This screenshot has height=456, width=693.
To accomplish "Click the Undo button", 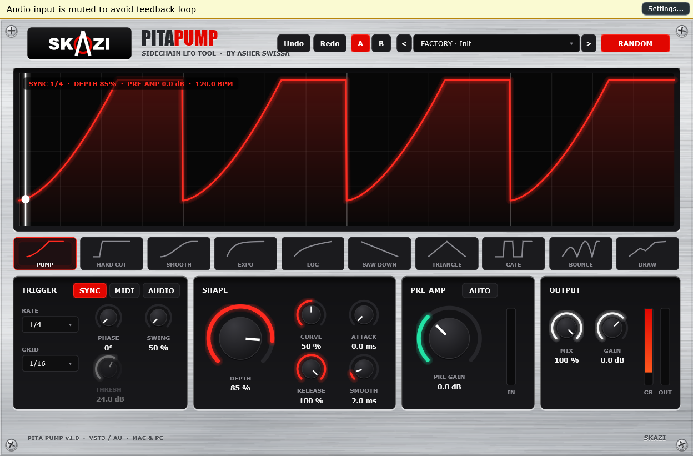I will point(294,43).
